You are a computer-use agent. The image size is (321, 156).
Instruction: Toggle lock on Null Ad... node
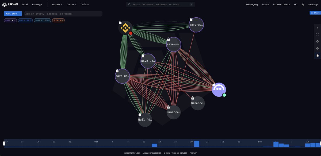coord(140,115)
